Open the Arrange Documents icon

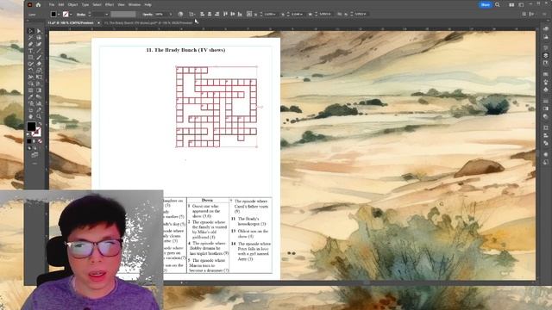coord(511,4)
